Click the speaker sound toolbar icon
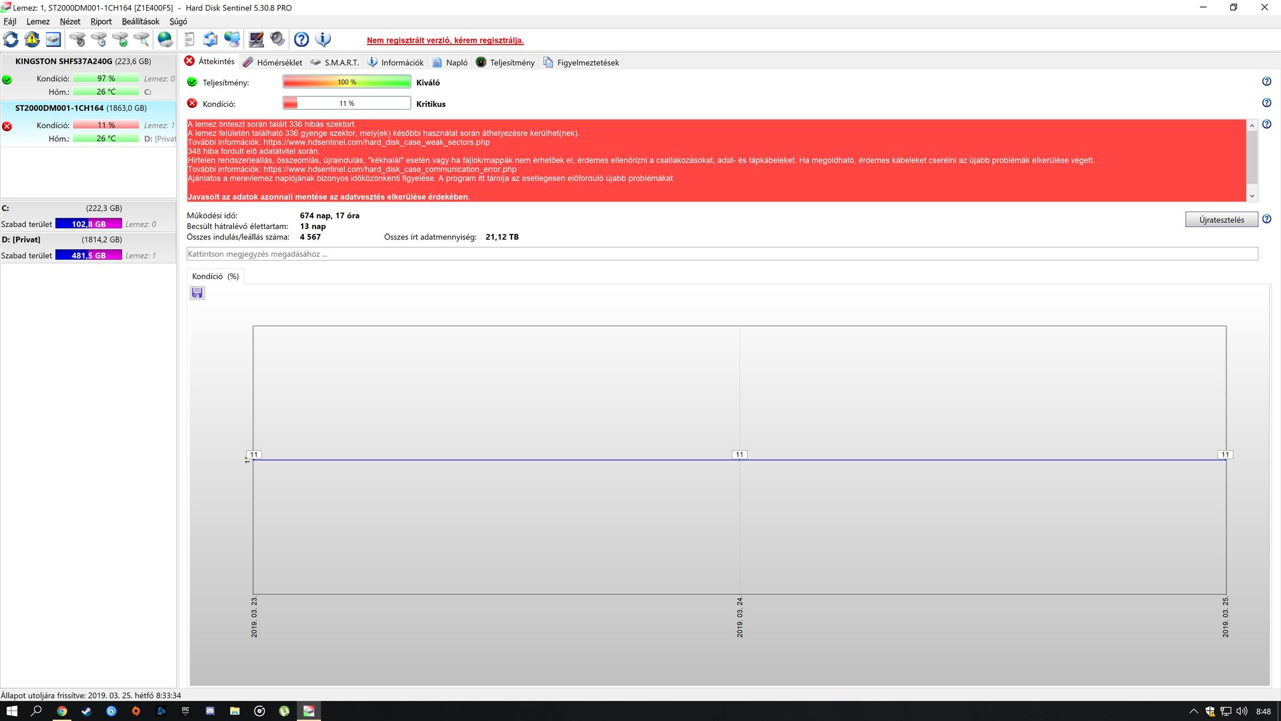The width and height of the screenshot is (1281, 721). coord(278,40)
